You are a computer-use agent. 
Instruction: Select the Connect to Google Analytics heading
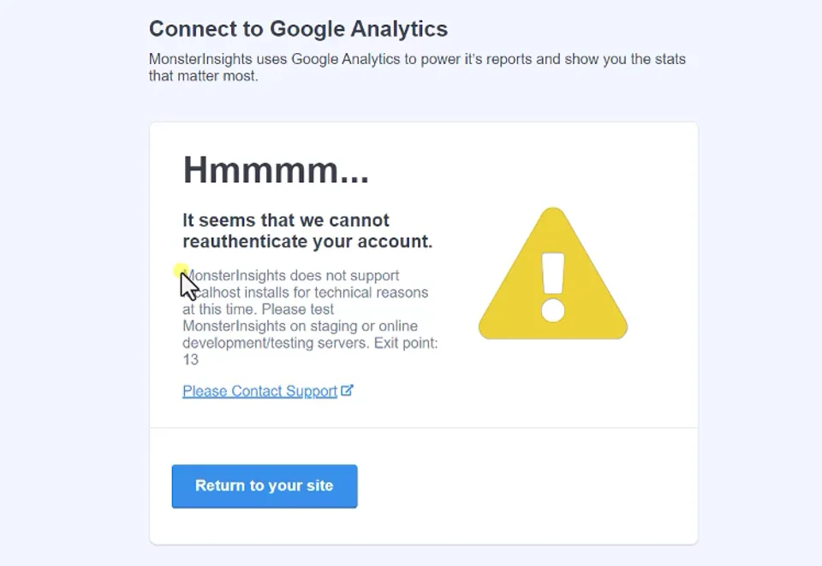pos(298,29)
